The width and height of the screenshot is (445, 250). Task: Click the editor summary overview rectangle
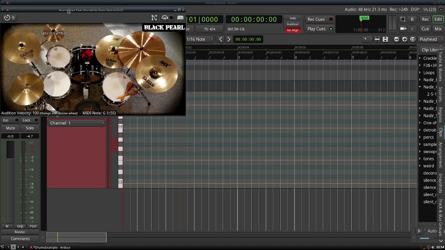point(76,237)
